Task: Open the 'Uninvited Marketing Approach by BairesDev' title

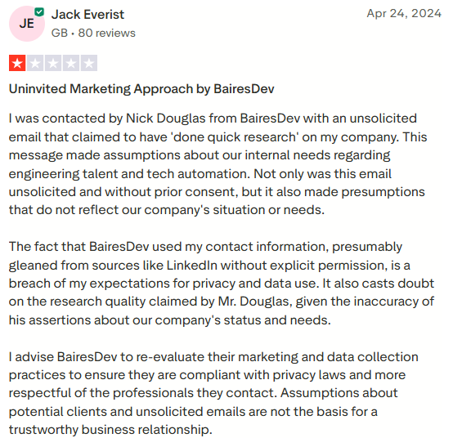Action: point(141,89)
